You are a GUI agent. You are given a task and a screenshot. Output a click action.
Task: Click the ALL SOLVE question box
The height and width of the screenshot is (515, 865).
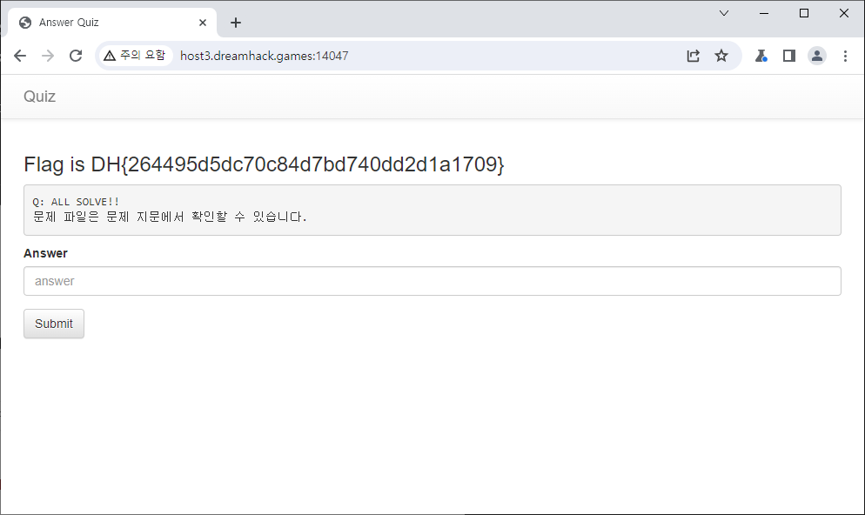432,210
